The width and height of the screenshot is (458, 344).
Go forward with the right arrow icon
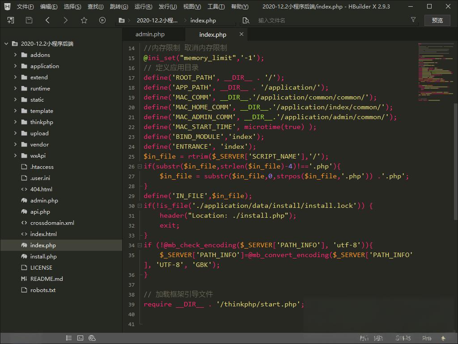click(66, 20)
